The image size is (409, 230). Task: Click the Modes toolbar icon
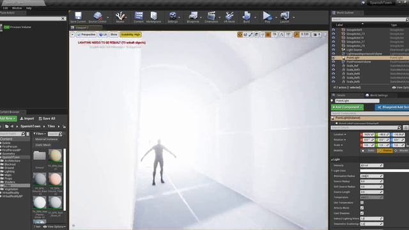pos(120,17)
